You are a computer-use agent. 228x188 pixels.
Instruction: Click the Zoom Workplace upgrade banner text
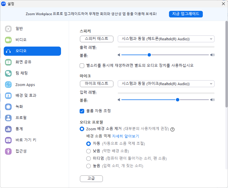(91, 14)
